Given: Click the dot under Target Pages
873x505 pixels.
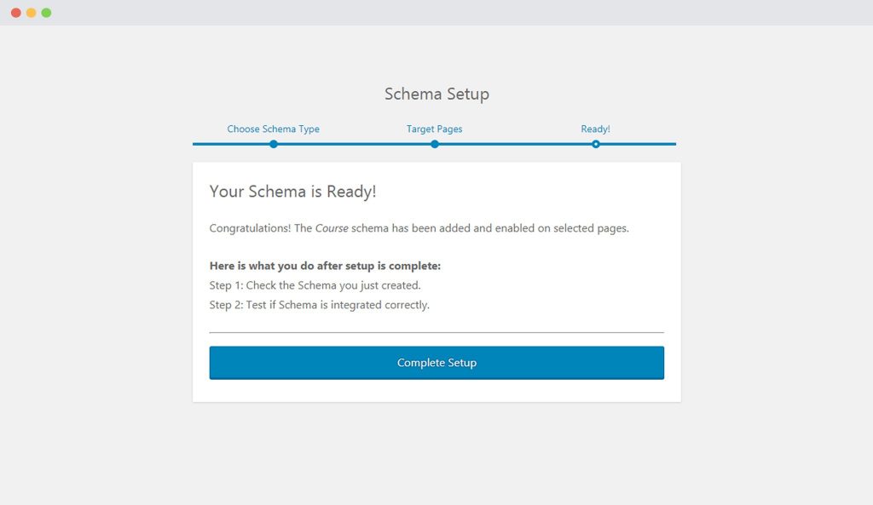Looking at the screenshot, I should [x=435, y=144].
